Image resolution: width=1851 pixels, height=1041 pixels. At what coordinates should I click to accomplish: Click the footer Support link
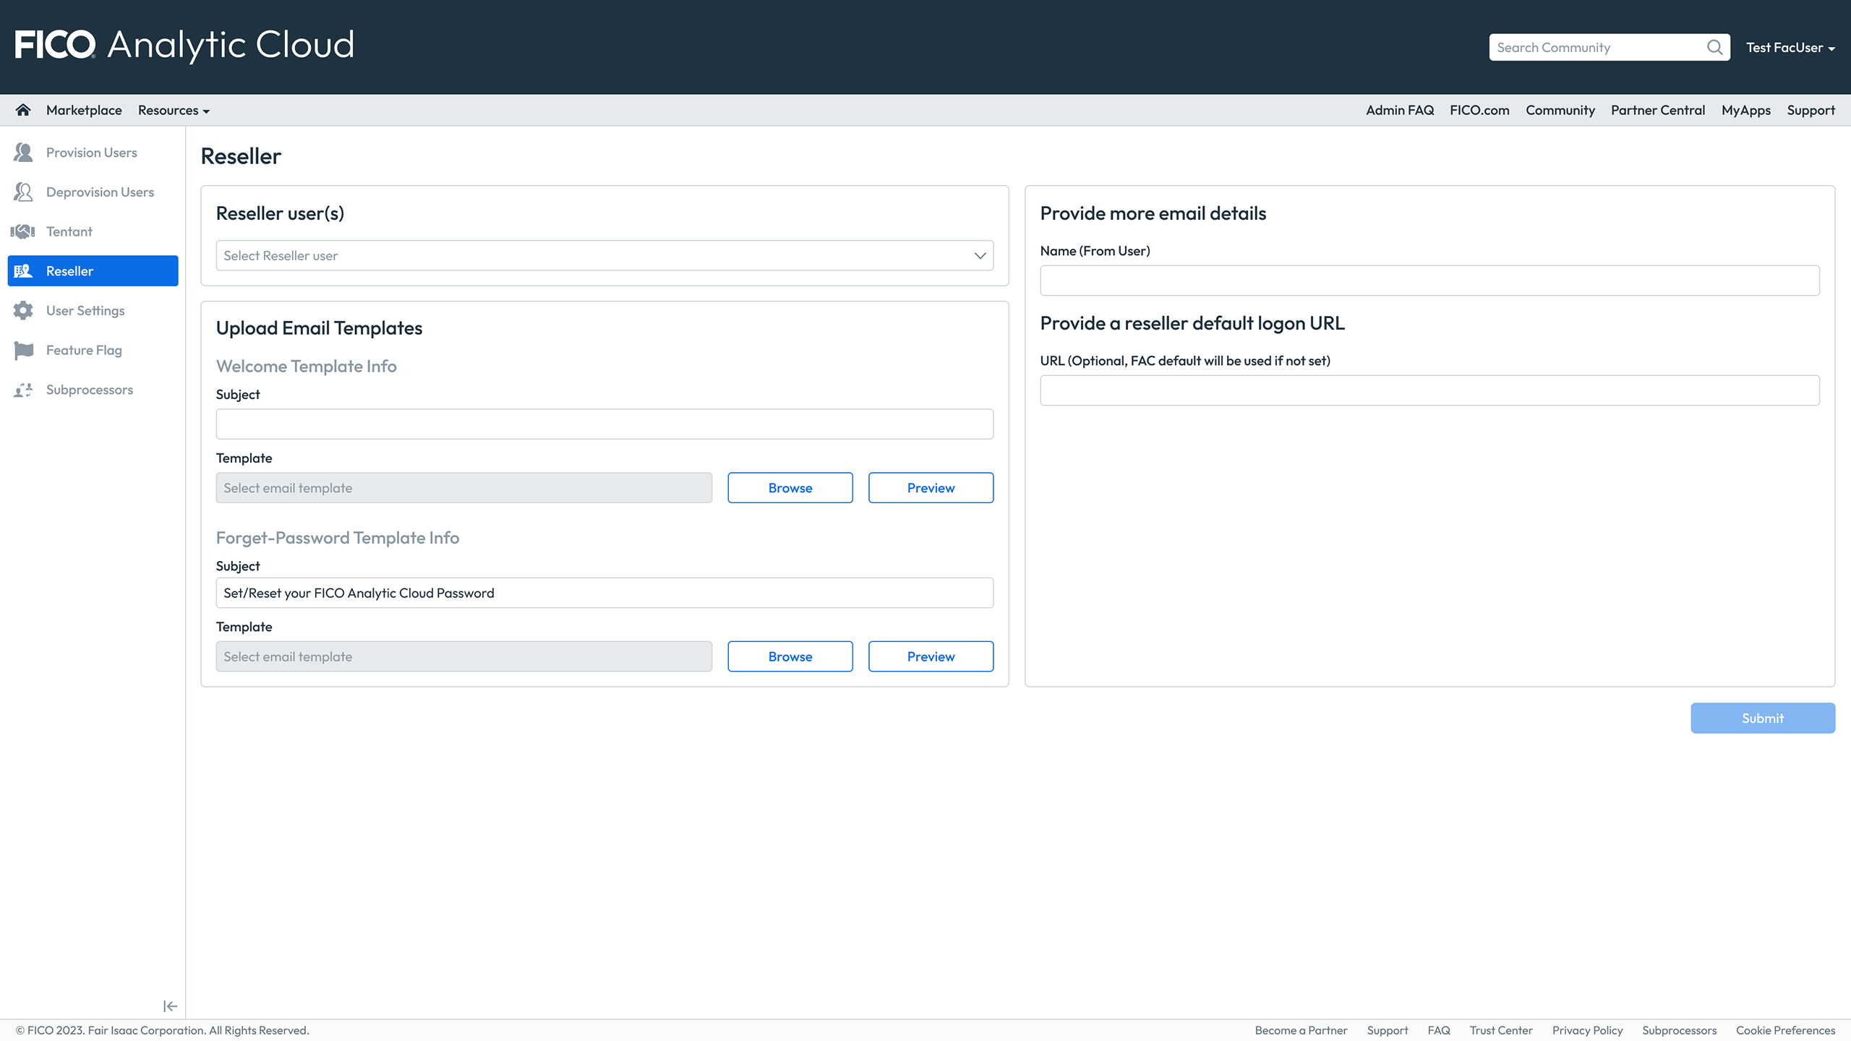point(1388,1031)
